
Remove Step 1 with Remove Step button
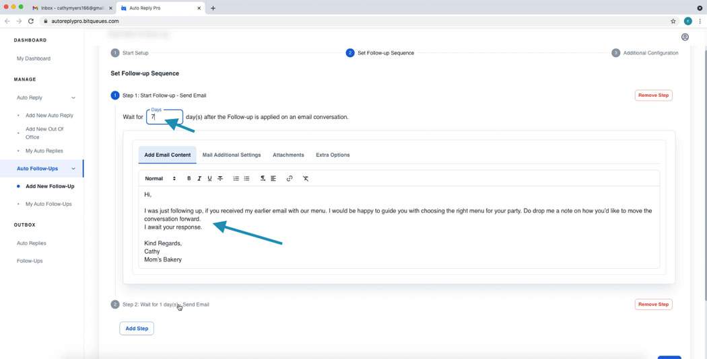(x=653, y=95)
